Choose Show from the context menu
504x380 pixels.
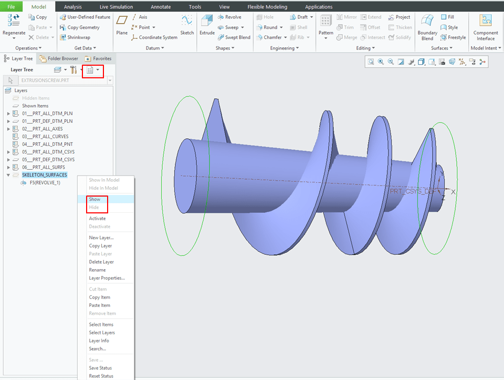95,199
